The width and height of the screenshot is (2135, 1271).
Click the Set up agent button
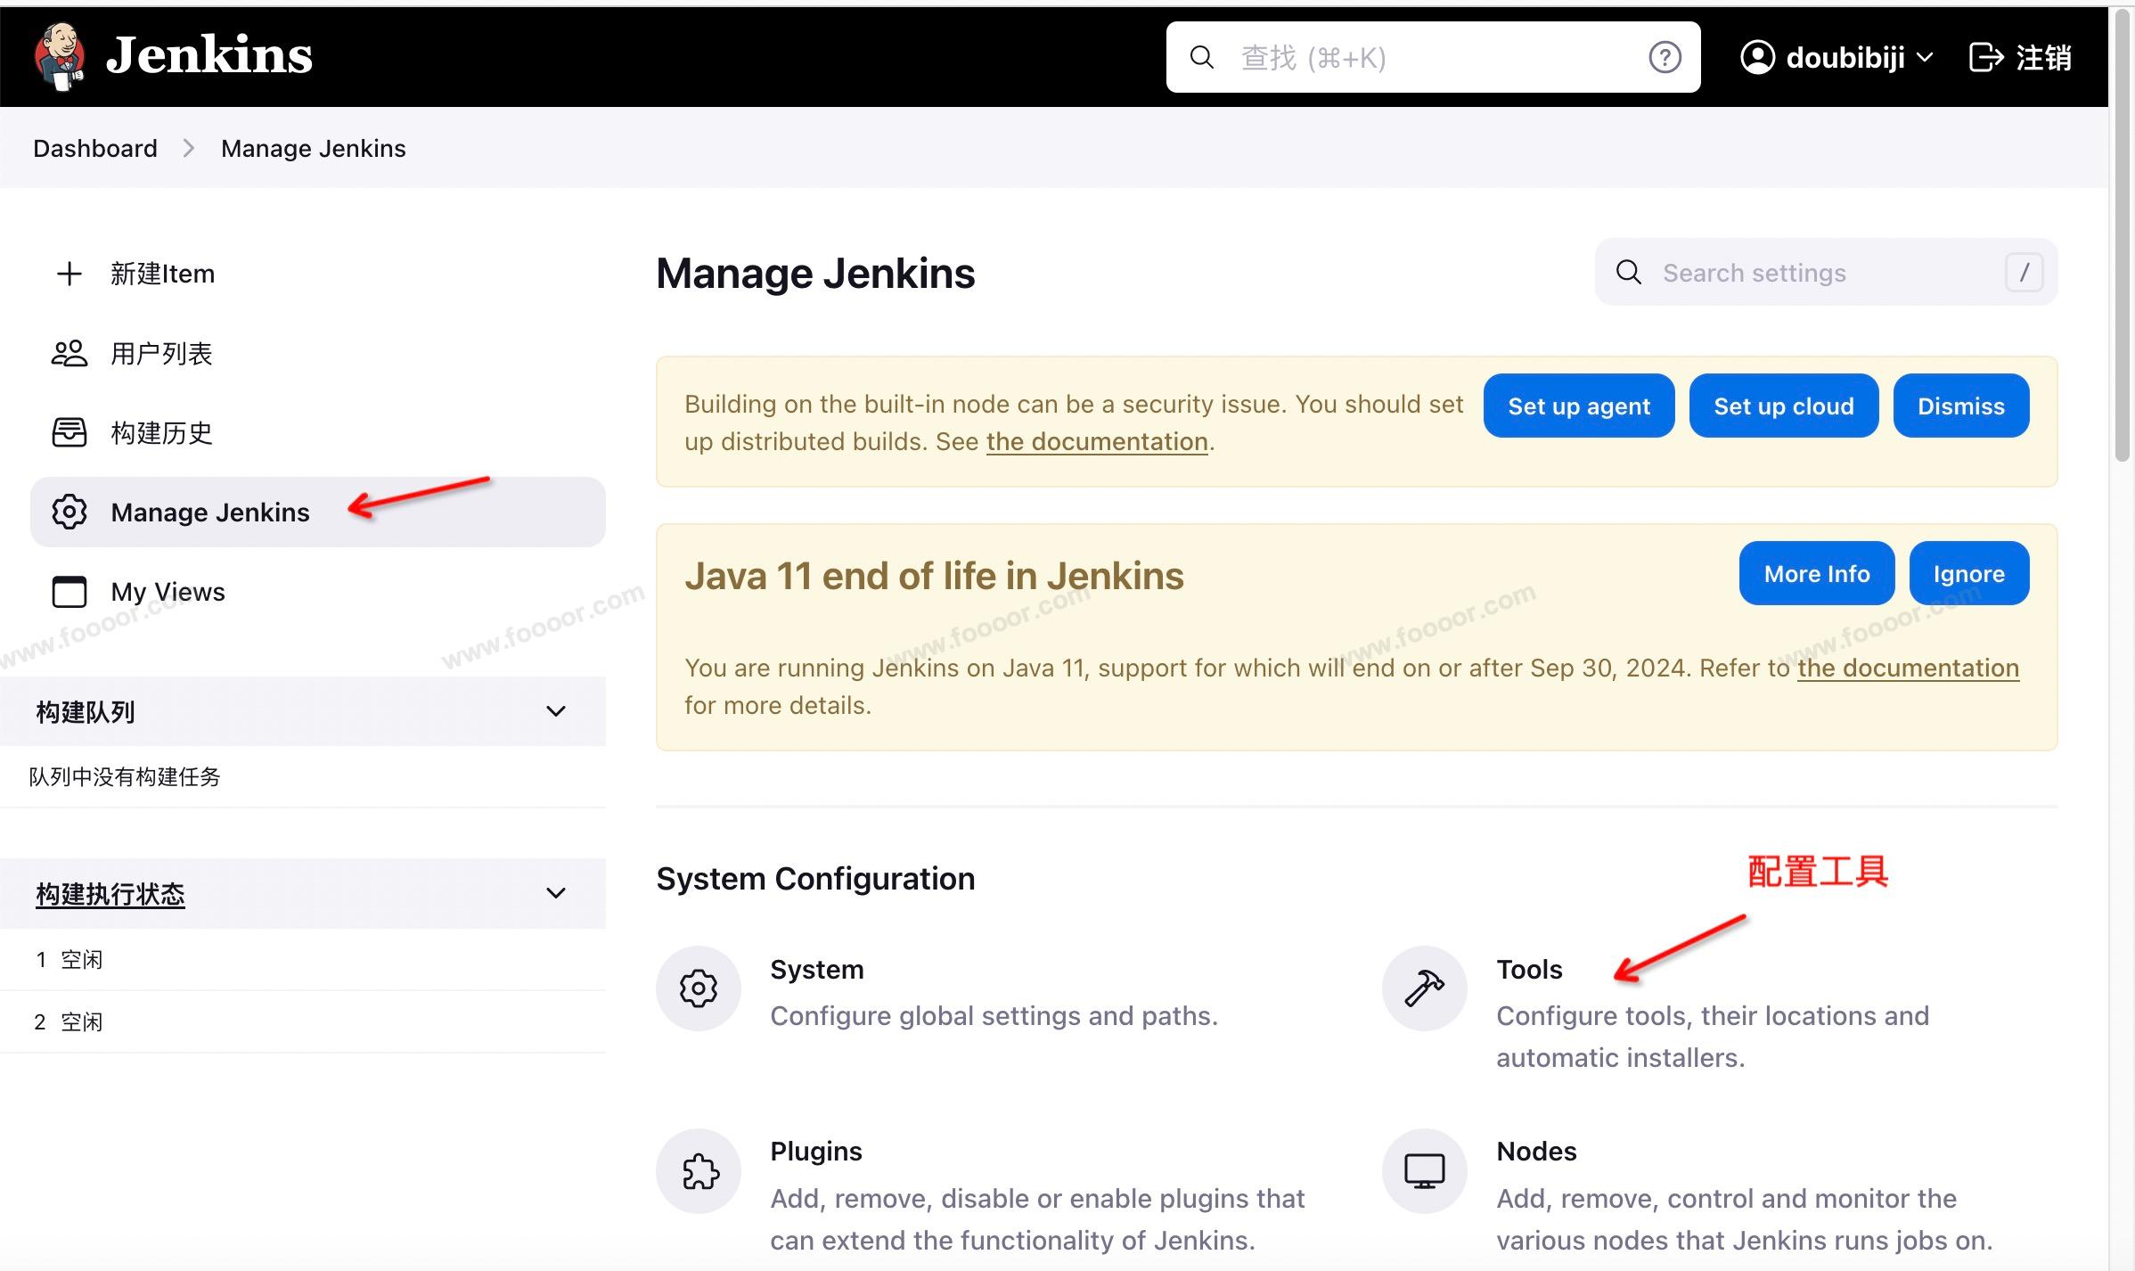(1578, 406)
